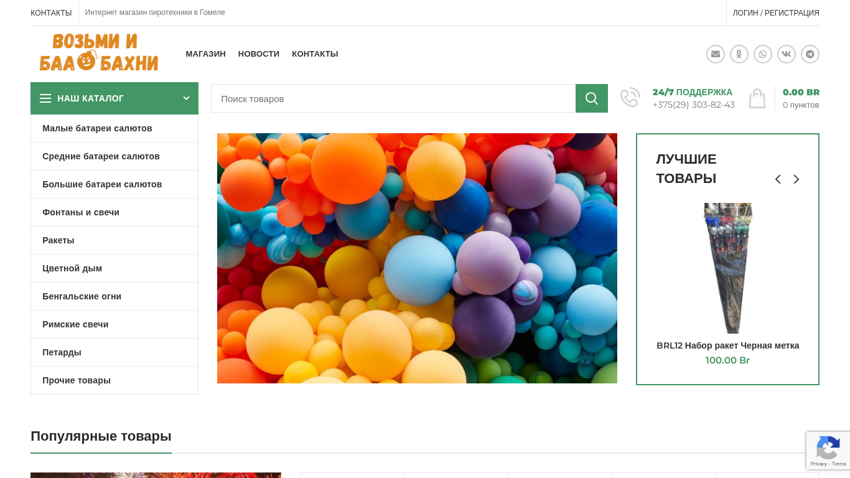The image size is (850, 478).
Task: Click the hamburger icon beside Наш каталог
Action: 45,98
